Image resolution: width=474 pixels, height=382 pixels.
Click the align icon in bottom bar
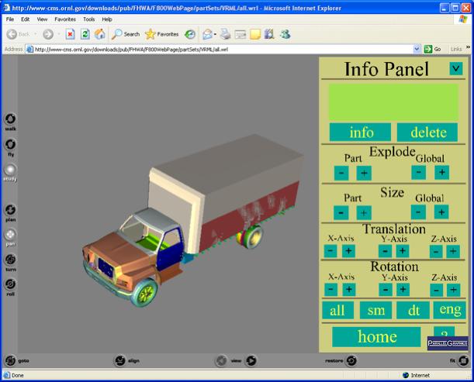click(120, 360)
